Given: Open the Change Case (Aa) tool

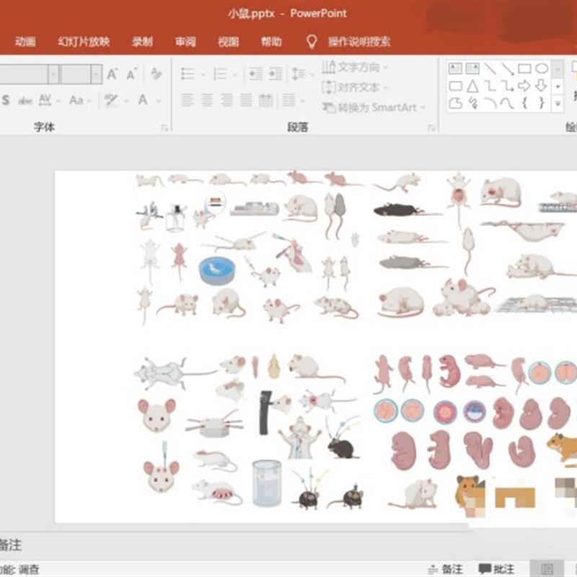Looking at the screenshot, I should 76,100.
